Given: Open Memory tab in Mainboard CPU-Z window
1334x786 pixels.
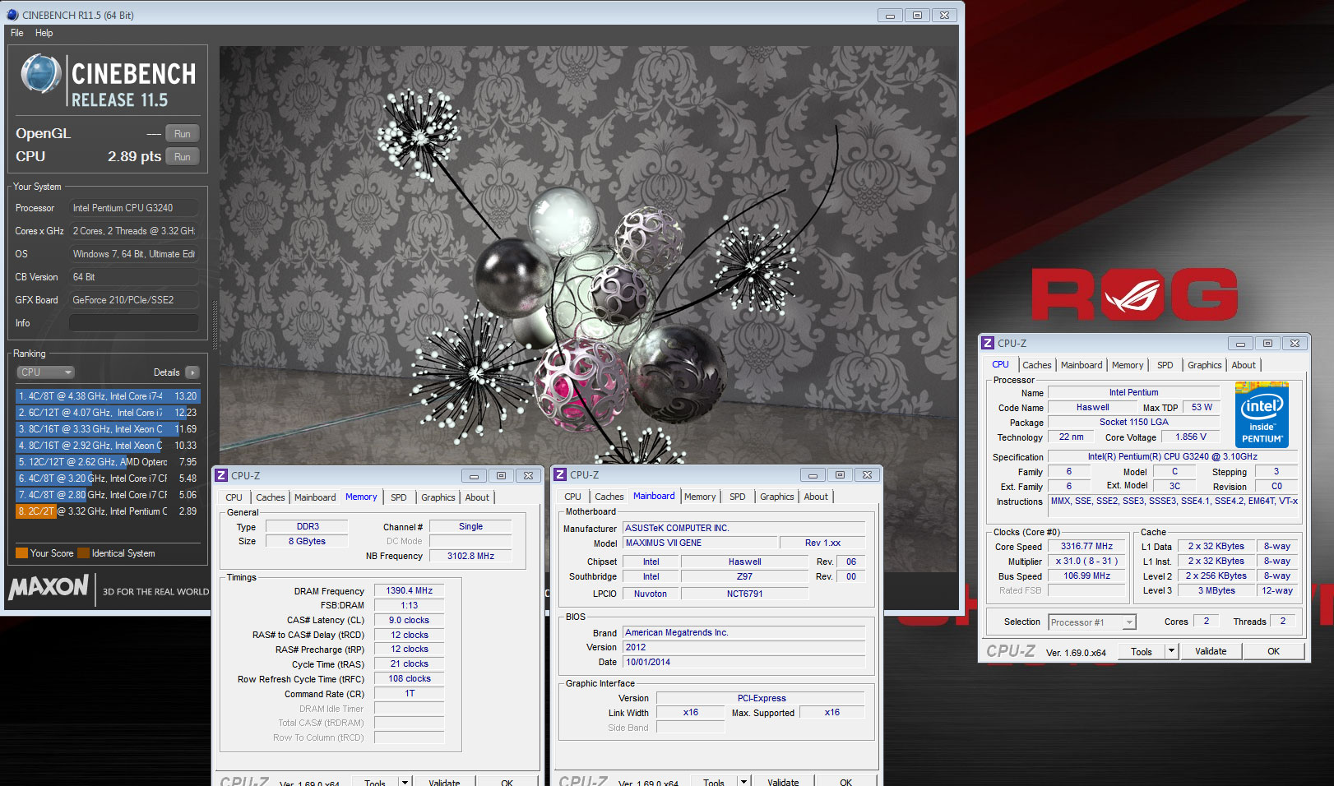Looking at the screenshot, I should (700, 497).
